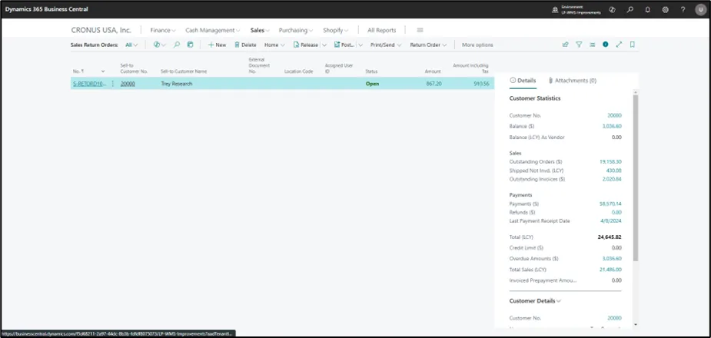Open Outstanding Invoices ($) value 2,020.84
Screen dimensions: 711x338
tap(612, 180)
